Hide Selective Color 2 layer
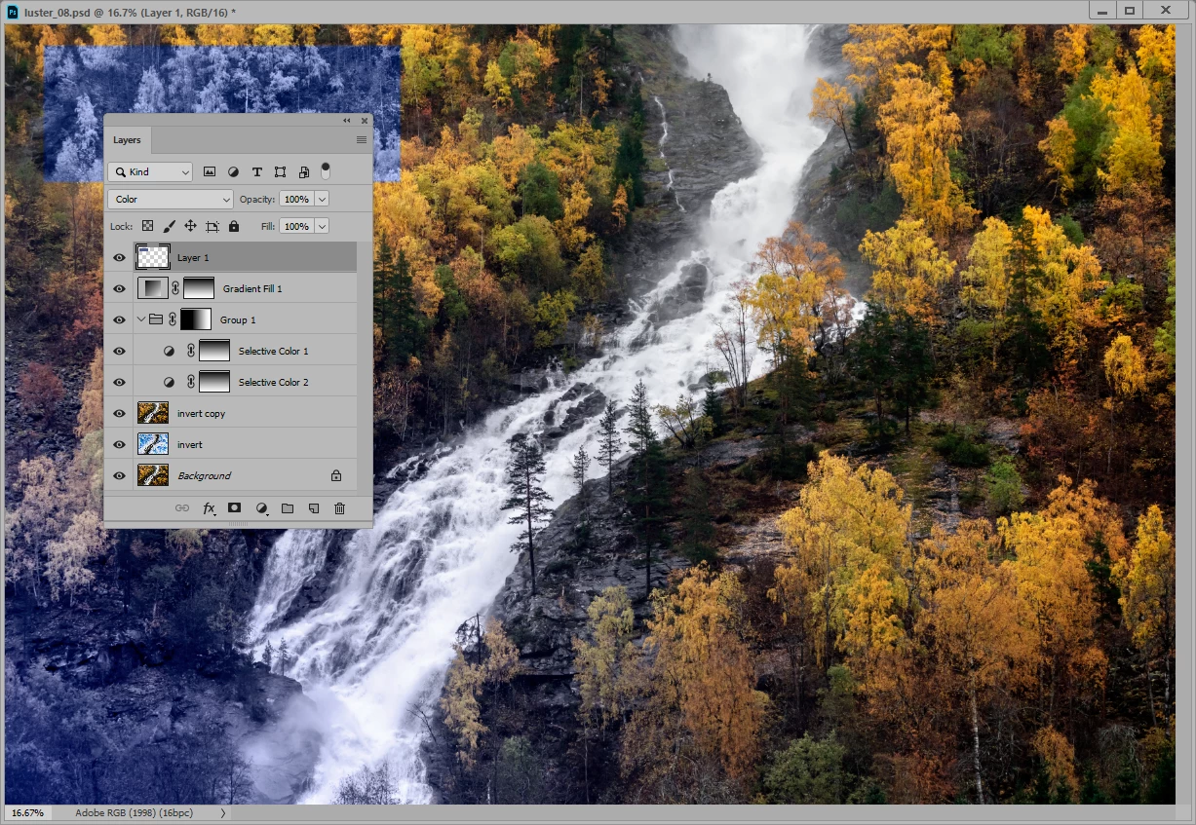 point(119,383)
